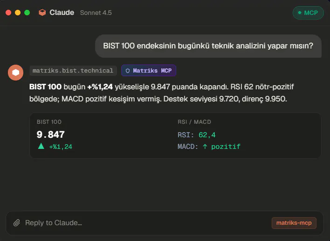Click the bold BIST 100 in response paragraph
This screenshot has width=330, height=241.
[x=46, y=87]
